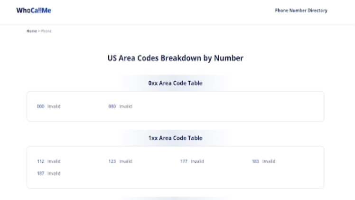Screen dimensions: 355x200
Task: Click the Invalid label beside 177
Action: [x=197, y=162]
